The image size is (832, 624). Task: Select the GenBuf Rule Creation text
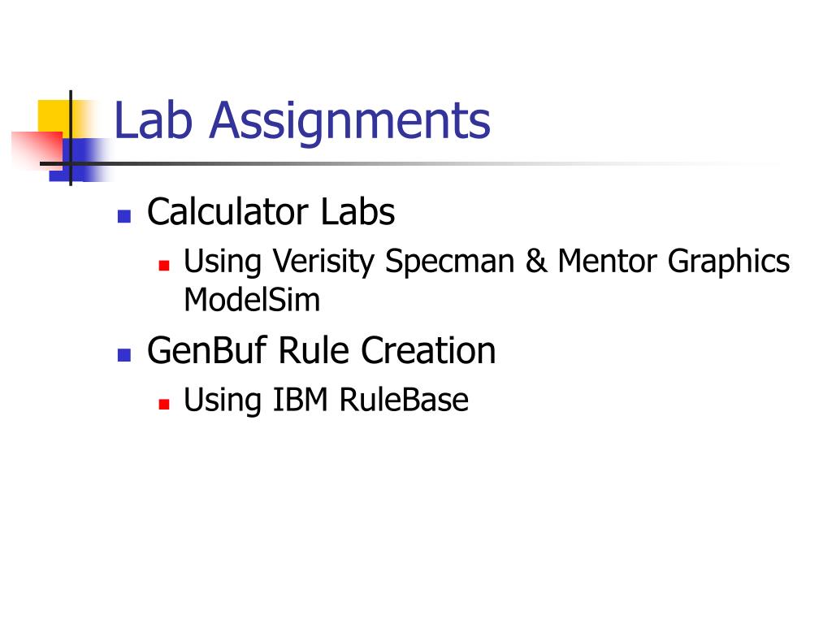coord(322,351)
